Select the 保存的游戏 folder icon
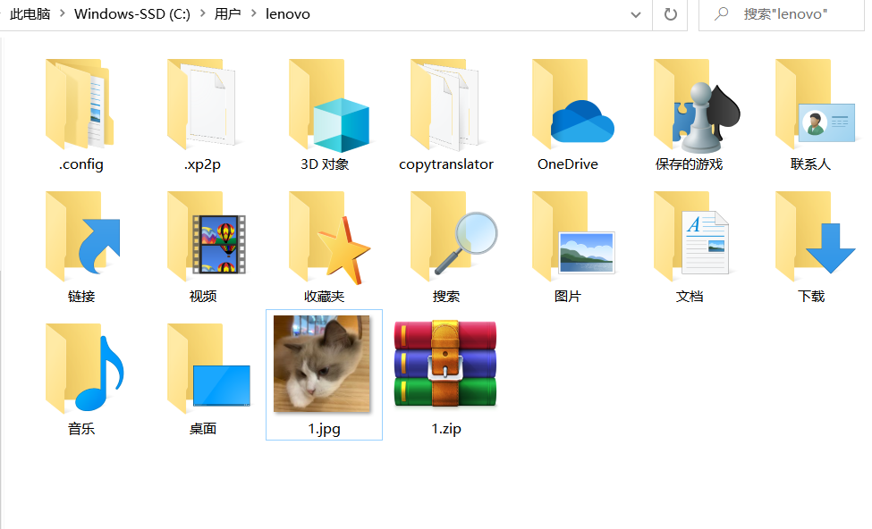Screen dimensions: 872x529 click(697, 105)
